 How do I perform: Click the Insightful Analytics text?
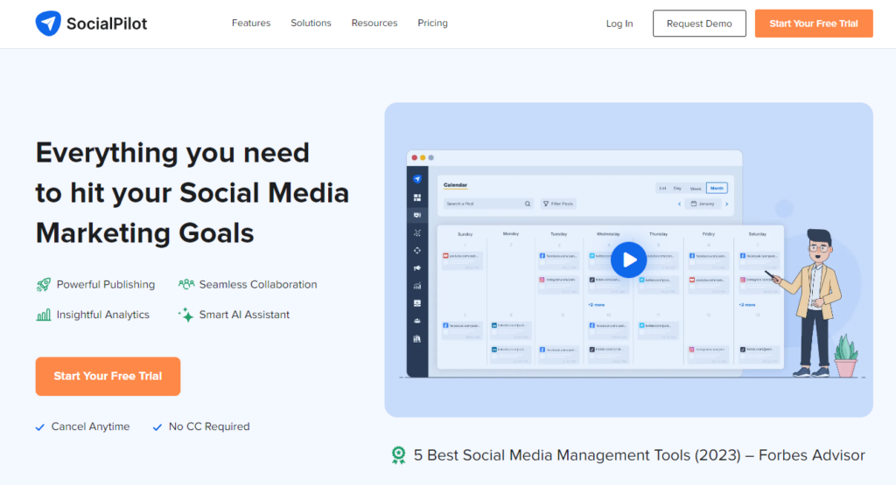tap(103, 315)
